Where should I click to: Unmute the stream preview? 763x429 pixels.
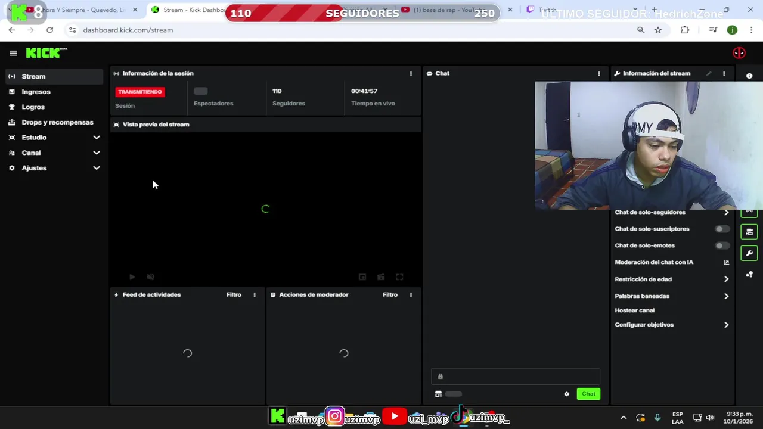coord(151,277)
